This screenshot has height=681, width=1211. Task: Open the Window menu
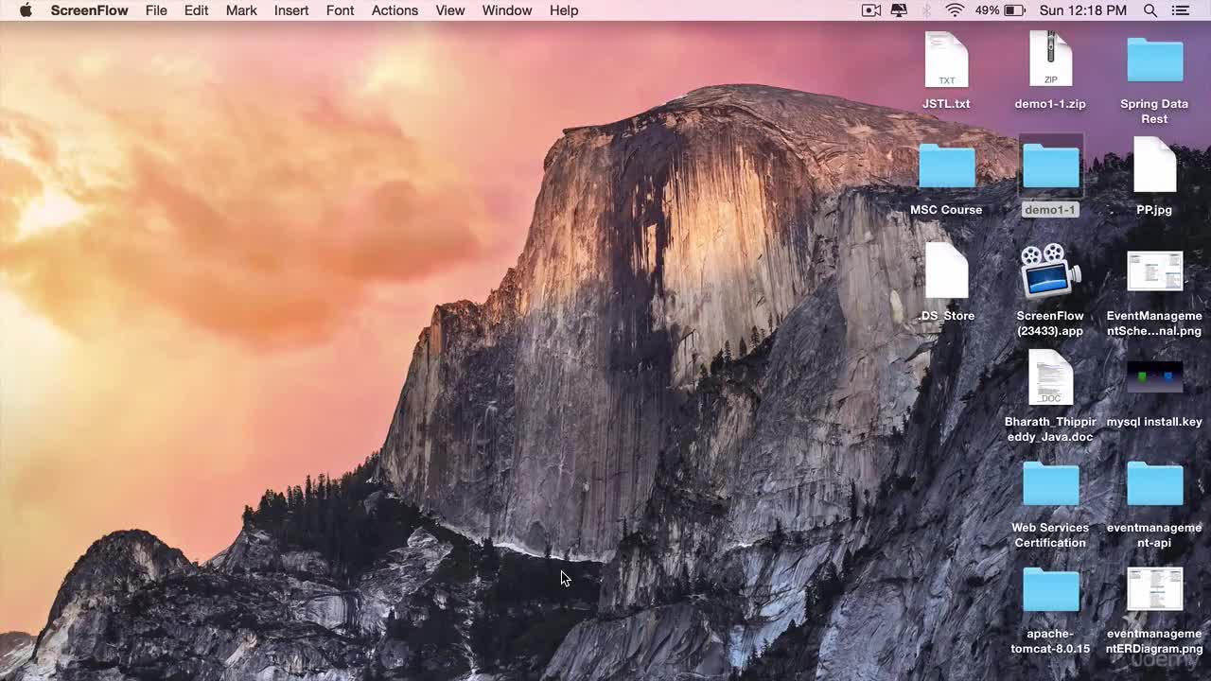tap(507, 10)
